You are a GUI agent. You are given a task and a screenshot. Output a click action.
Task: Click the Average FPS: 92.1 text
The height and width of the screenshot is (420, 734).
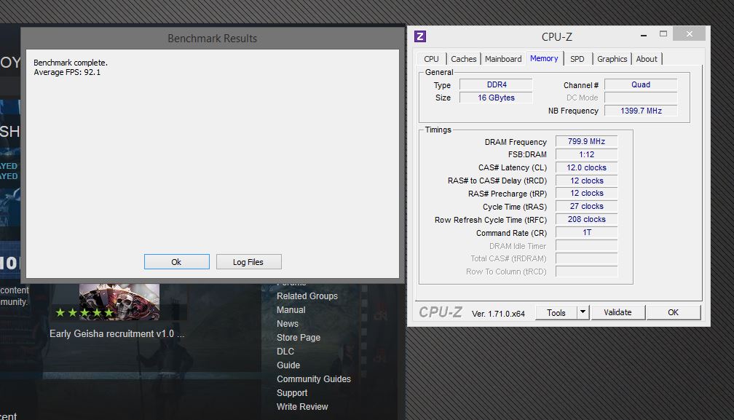coord(67,73)
